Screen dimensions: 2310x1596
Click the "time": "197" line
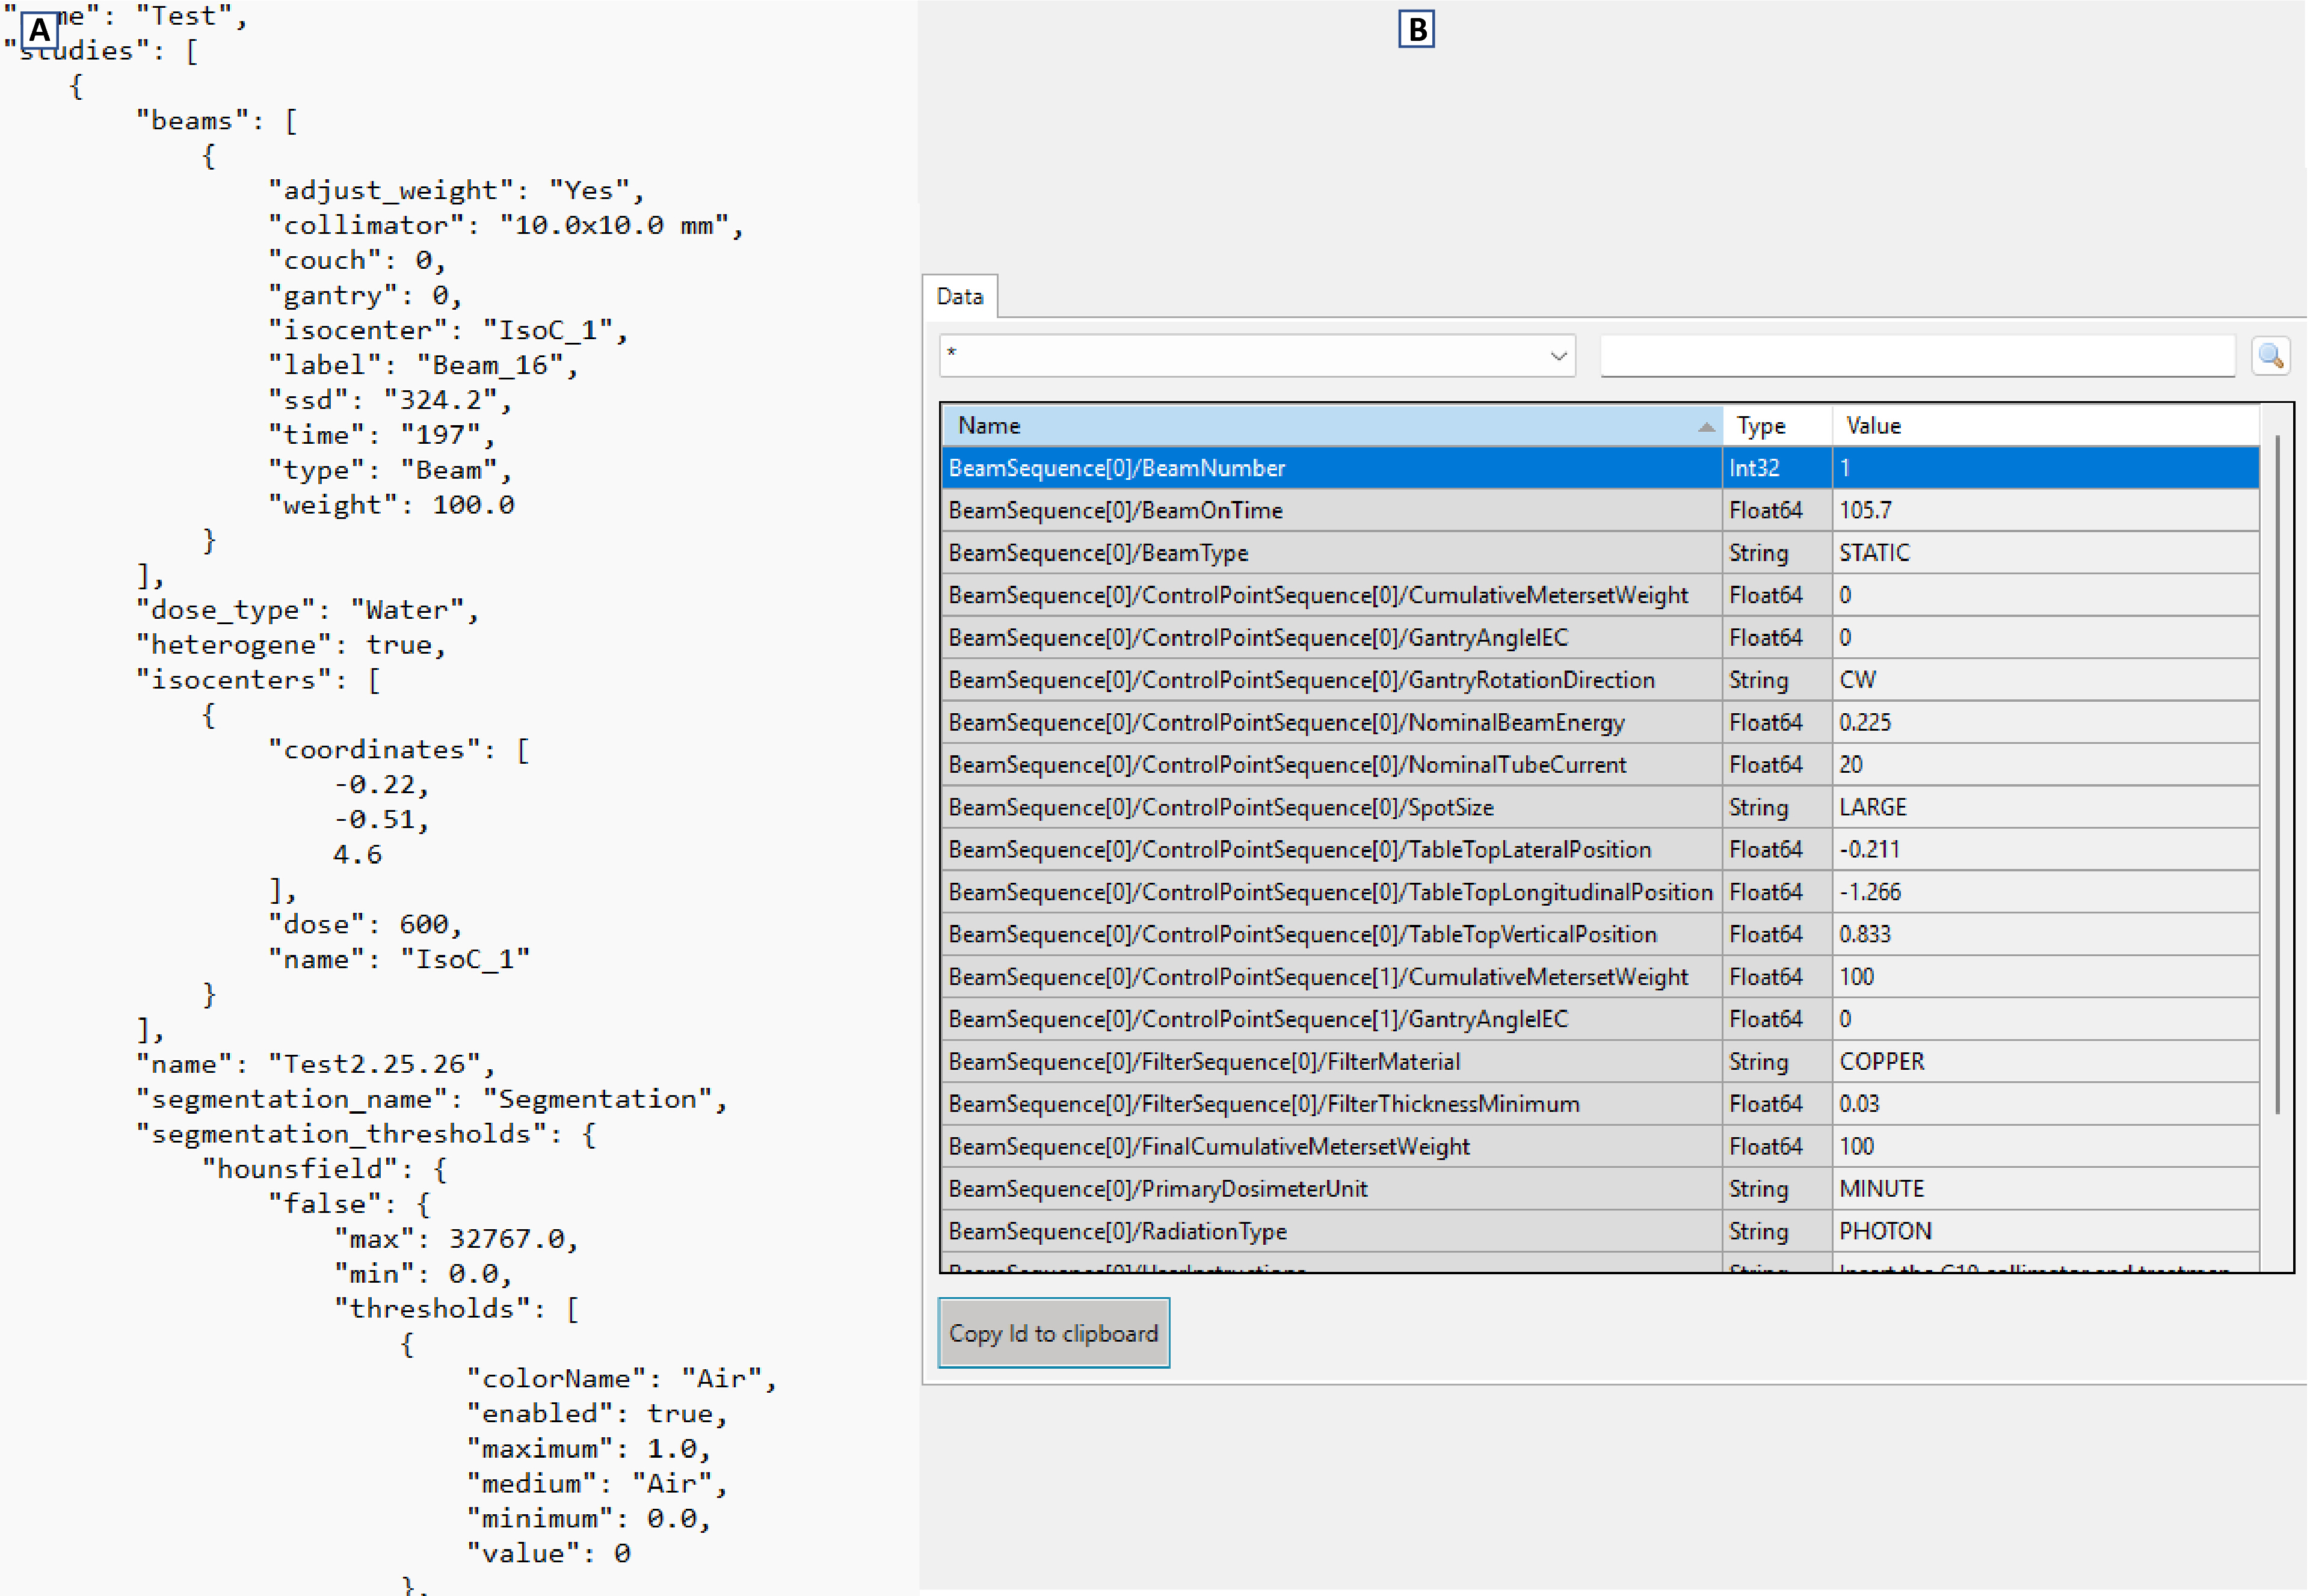click(x=382, y=435)
